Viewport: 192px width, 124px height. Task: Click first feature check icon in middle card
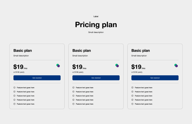tap(73, 88)
